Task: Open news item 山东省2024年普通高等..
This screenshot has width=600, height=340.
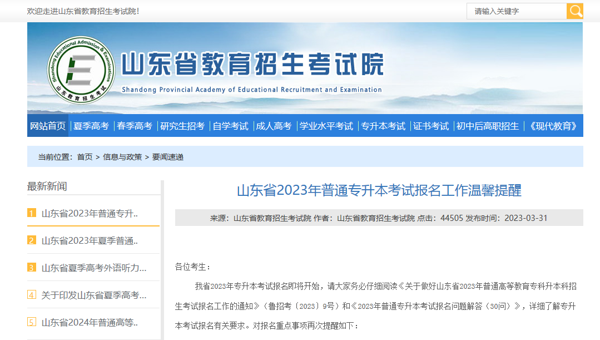Action: (x=90, y=323)
